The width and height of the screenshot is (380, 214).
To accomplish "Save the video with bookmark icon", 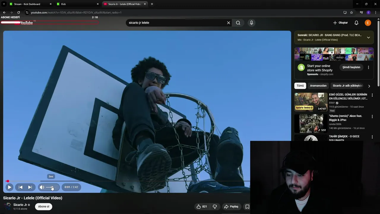I will pyautogui.click(x=247, y=207).
